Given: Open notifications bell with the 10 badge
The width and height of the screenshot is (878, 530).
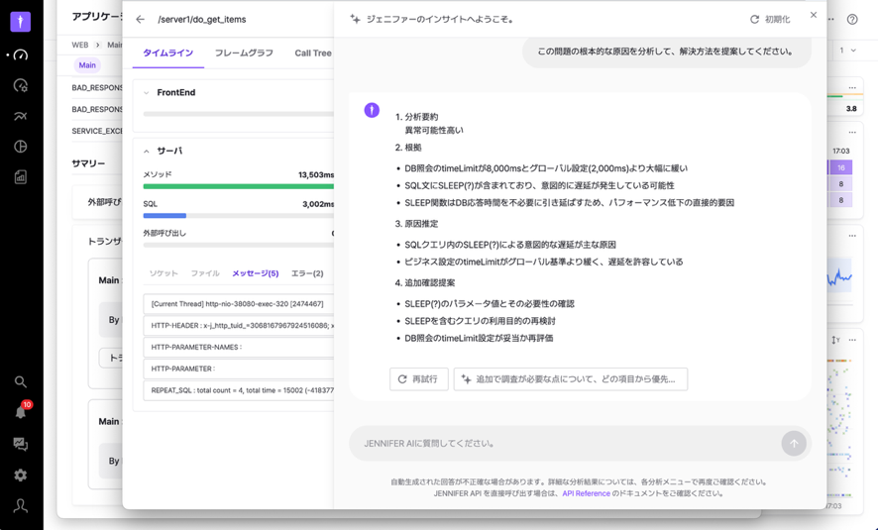Looking at the screenshot, I should pyautogui.click(x=20, y=412).
